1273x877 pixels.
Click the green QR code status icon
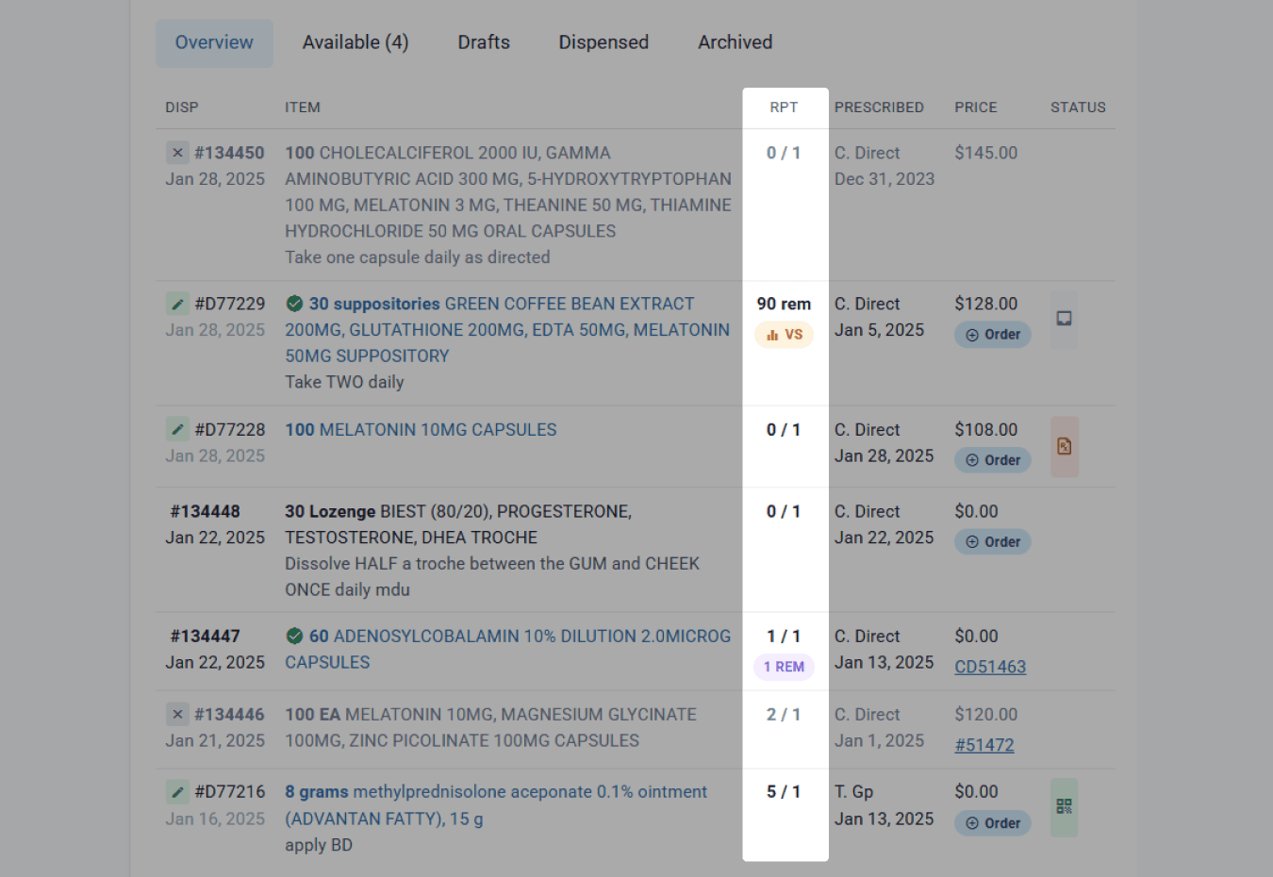1064,806
